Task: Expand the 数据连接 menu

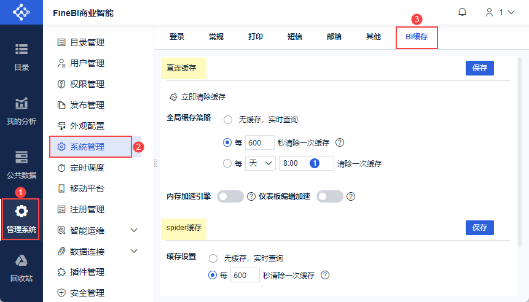Action: [135, 251]
